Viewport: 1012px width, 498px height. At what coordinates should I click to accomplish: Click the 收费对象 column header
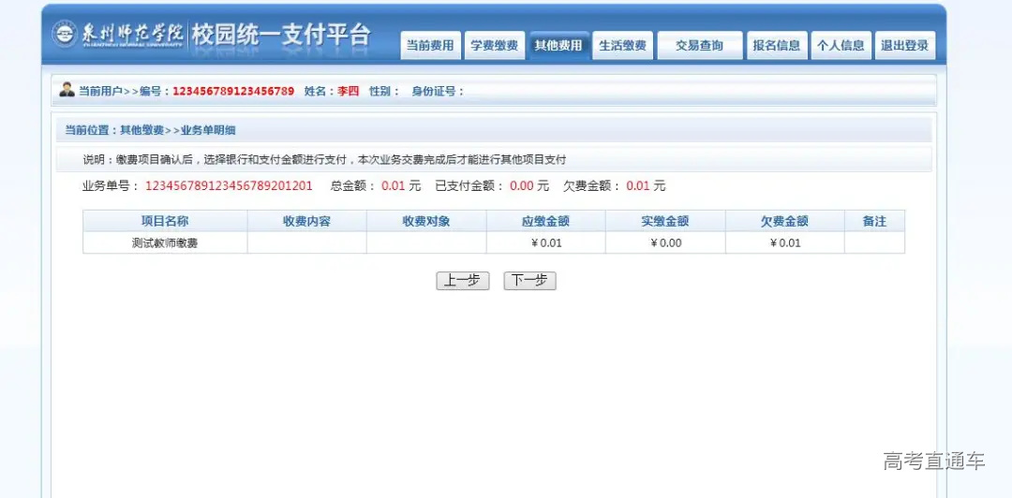426,221
